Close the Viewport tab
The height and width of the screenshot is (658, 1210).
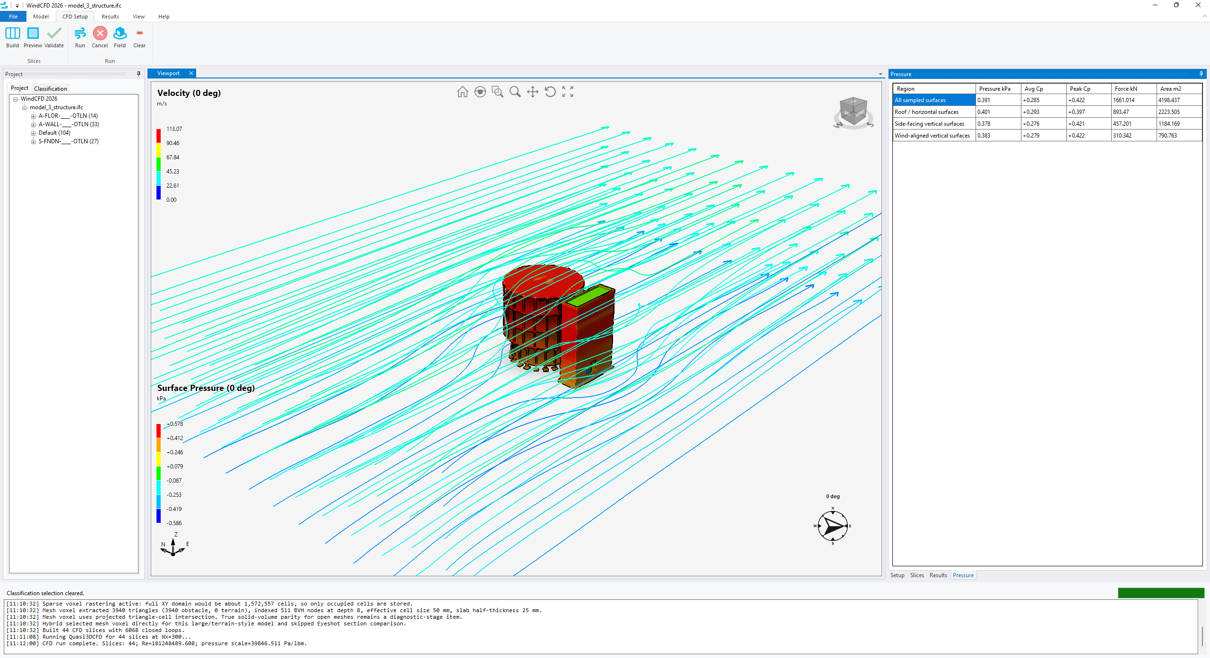(x=191, y=73)
